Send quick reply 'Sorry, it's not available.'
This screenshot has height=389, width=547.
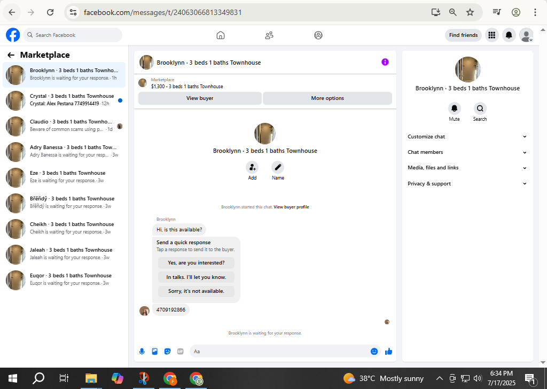[x=196, y=291]
